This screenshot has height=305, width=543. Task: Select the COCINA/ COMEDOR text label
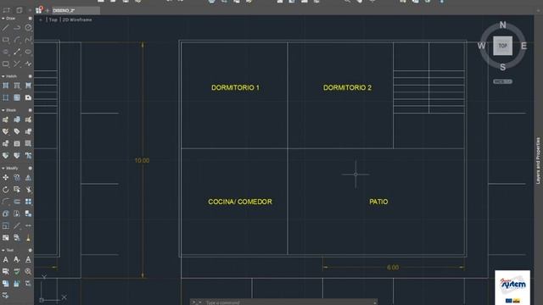[x=240, y=202]
